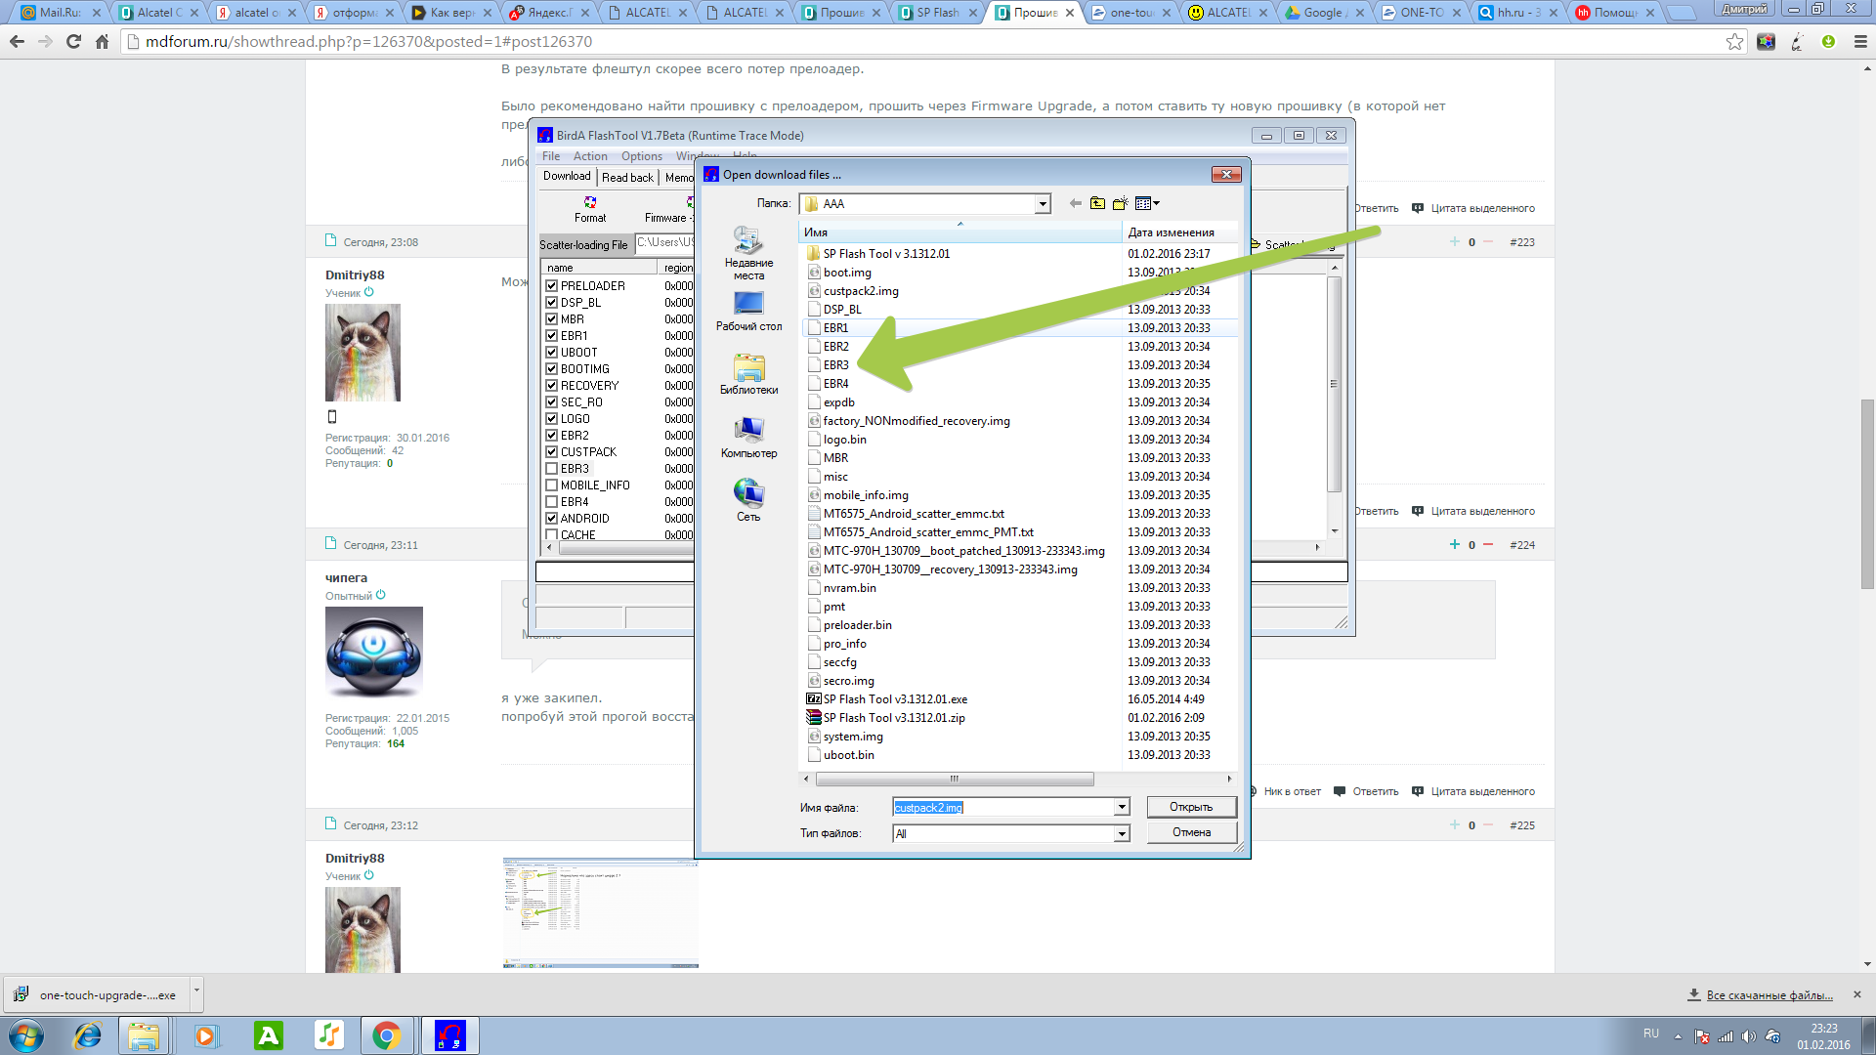Screen dimensions: 1876x1055
Task: Uncheck the PRELOADER checkbox
Action: (x=552, y=286)
